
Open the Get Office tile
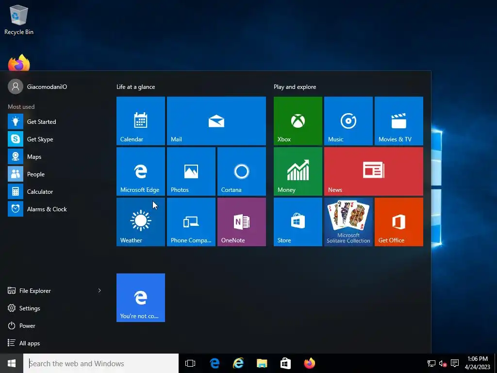click(x=399, y=221)
